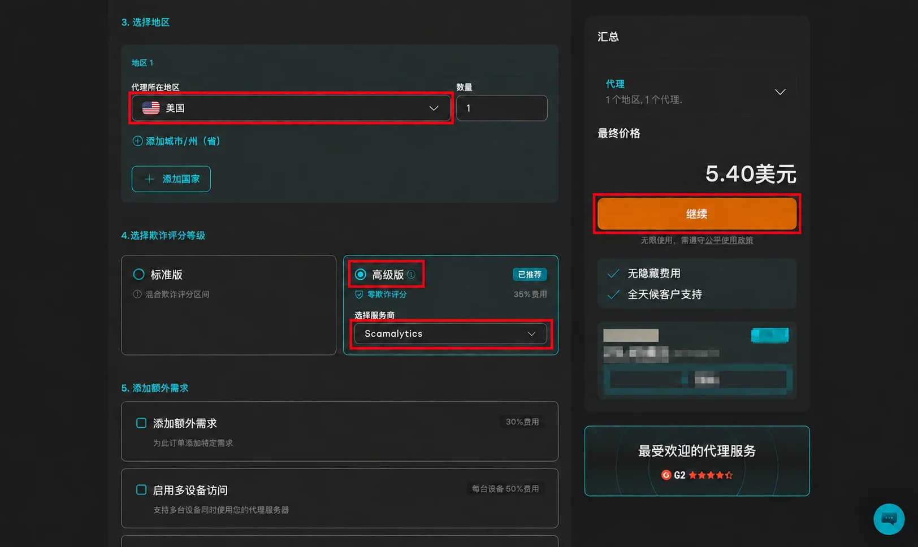918x547 pixels.
Task: Click the US flag icon in region dropdown
Action: tap(151, 108)
